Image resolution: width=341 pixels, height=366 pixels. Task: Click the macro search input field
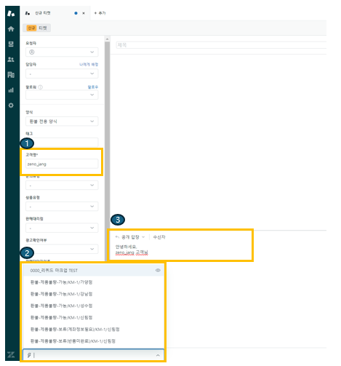click(x=93, y=355)
